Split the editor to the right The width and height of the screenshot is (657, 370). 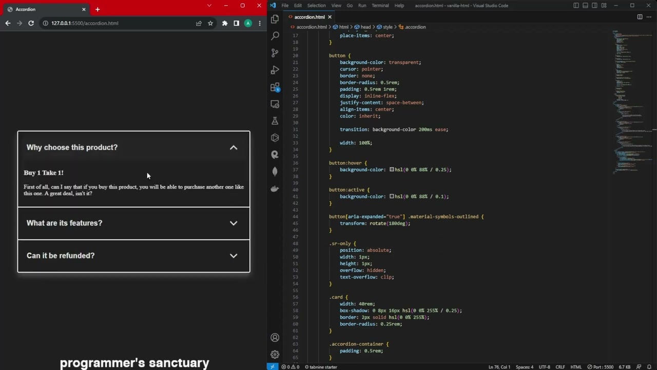click(x=640, y=17)
